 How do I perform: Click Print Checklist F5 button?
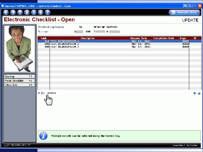click(x=19, y=81)
